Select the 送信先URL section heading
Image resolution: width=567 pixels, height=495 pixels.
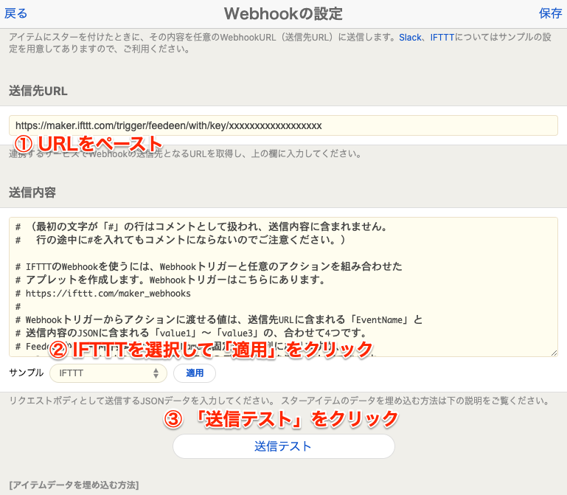(38, 91)
